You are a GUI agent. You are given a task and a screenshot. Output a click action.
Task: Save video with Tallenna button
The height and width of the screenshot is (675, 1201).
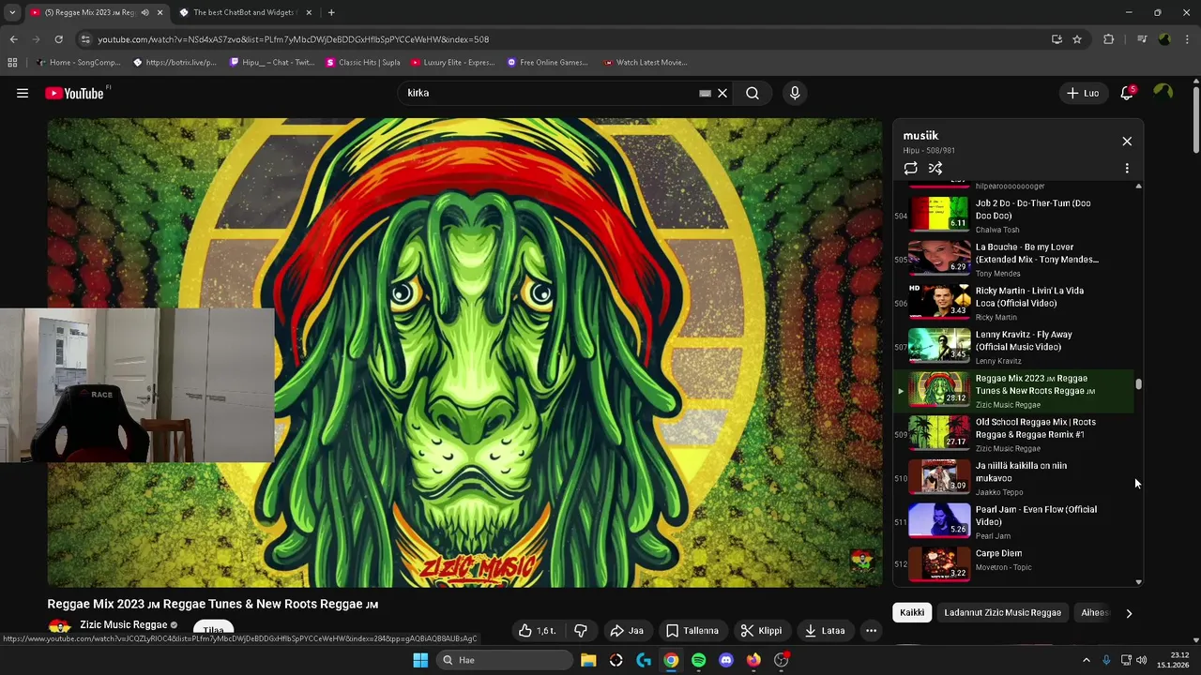point(692,631)
